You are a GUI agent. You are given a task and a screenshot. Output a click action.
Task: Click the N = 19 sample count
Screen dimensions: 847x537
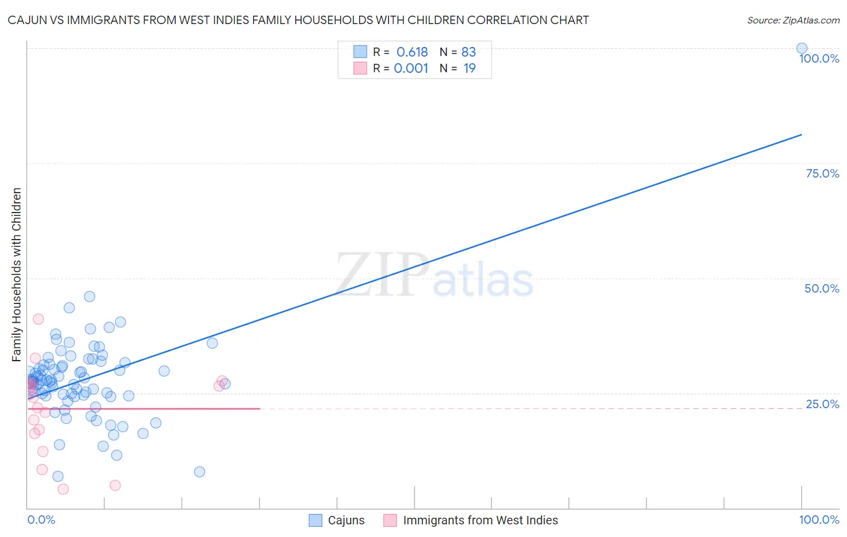coord(458,68)
